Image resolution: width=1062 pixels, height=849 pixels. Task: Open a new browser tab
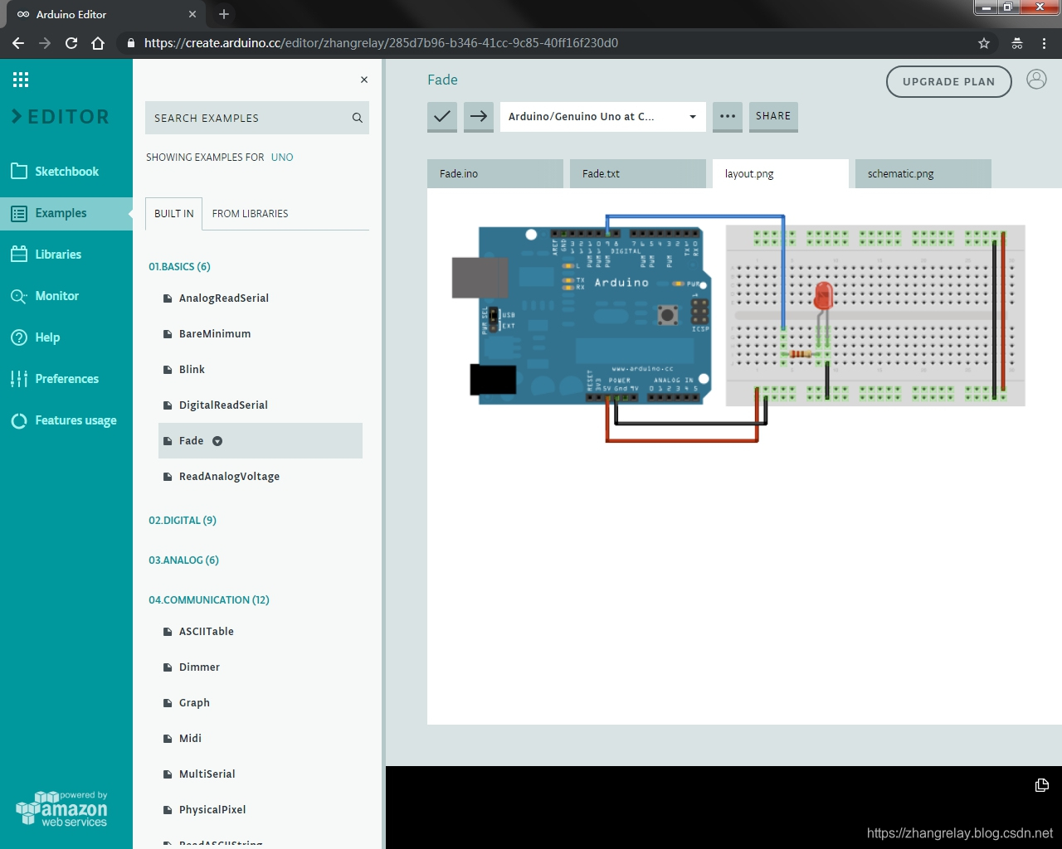tap(224, 14)
